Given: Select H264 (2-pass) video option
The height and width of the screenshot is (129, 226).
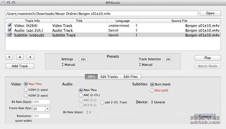Looking at the screenshot, I should 26,95.
